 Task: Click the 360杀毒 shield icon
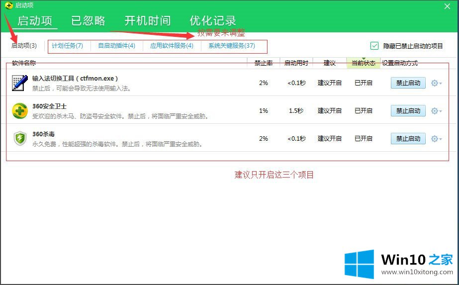click(19, 139)
